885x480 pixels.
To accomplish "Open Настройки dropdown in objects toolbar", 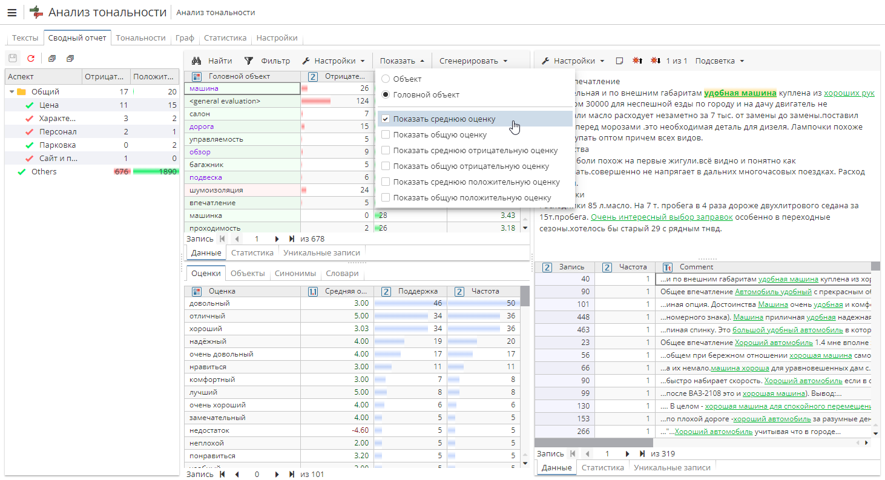I will 333,61.
